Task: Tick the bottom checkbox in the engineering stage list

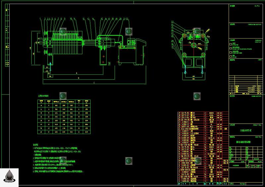Action: (231, 56)
